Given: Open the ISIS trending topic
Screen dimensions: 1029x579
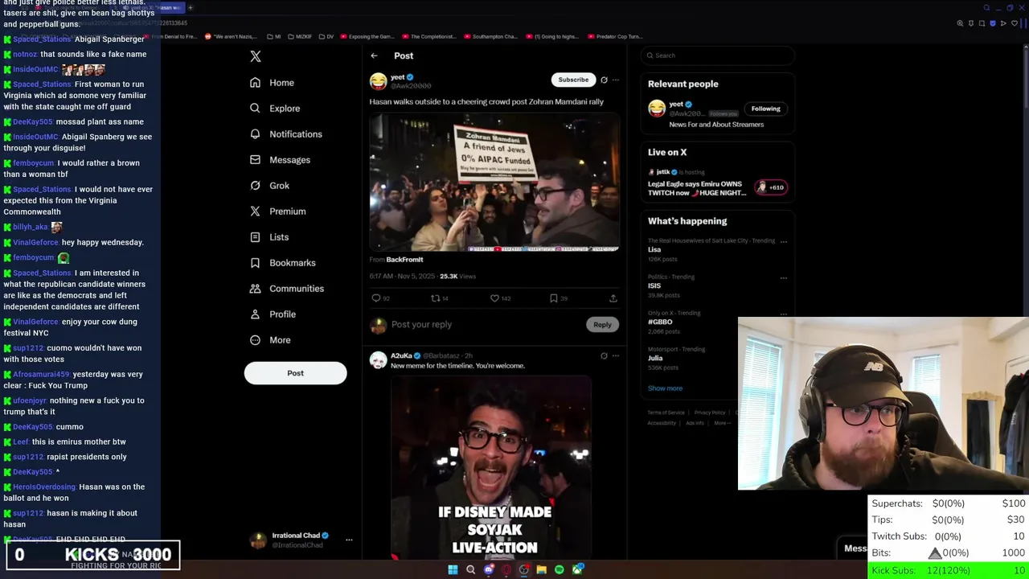Looking at the screenshot, I should (x=654, y=285).
